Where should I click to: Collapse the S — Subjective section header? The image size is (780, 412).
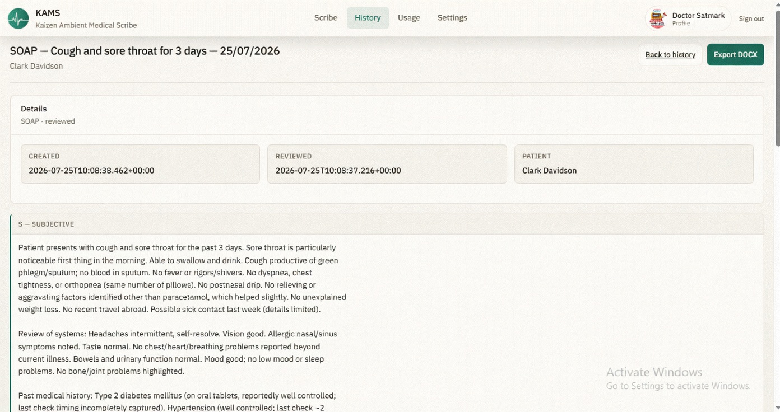[387, 224]
